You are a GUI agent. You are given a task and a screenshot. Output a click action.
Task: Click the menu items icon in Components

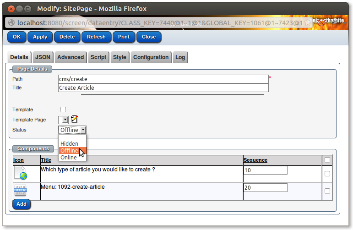[x=20, y=191]
